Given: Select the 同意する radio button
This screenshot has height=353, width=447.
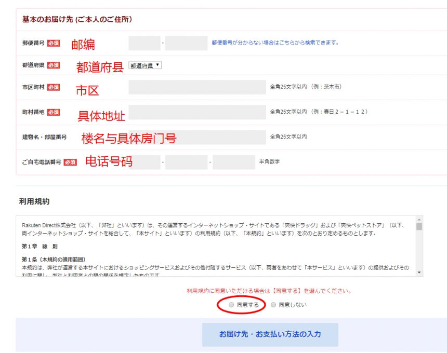Looking at the screenshot, I should coord(231,305).
